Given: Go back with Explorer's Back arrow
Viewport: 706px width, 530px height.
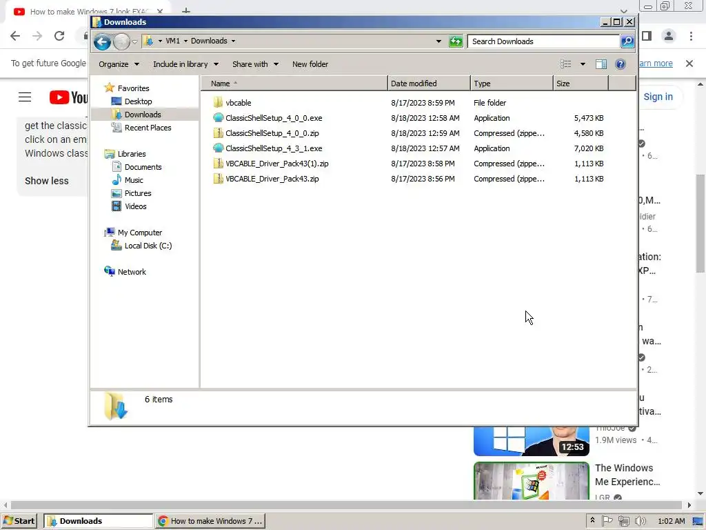Looking at the screenshot, I should 102,42.
